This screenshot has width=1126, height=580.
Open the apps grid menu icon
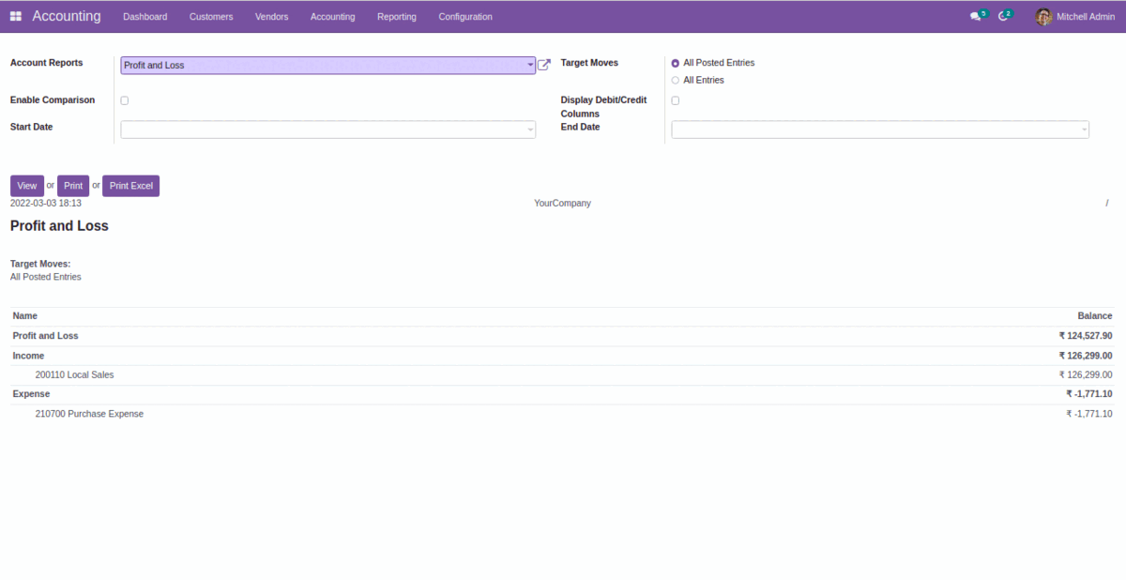tap(16, 16)
